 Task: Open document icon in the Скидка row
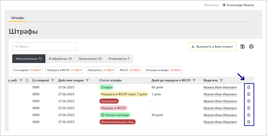[x=249, y=87]
